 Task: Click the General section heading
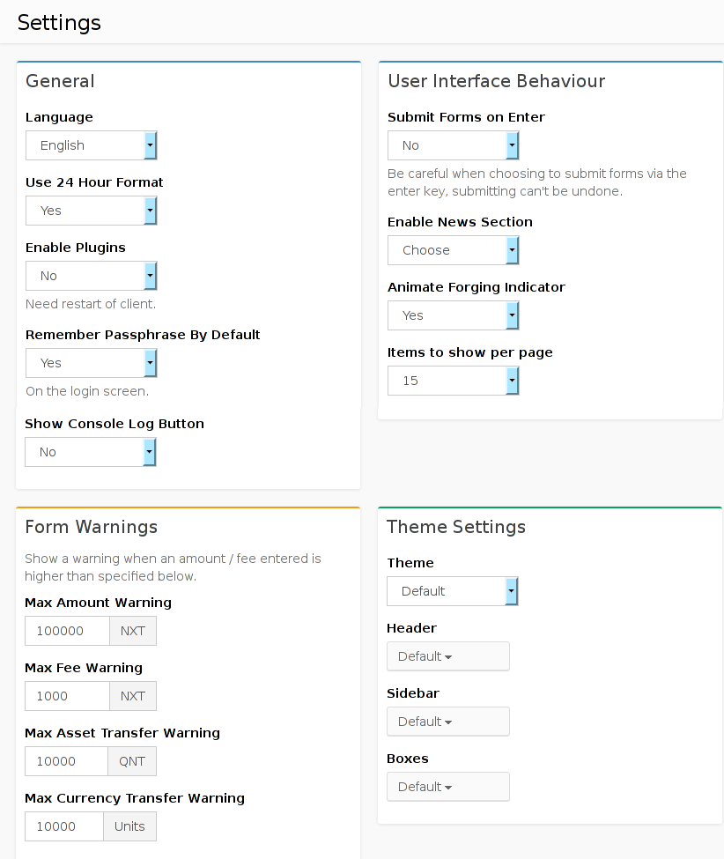tap(60, 81)
